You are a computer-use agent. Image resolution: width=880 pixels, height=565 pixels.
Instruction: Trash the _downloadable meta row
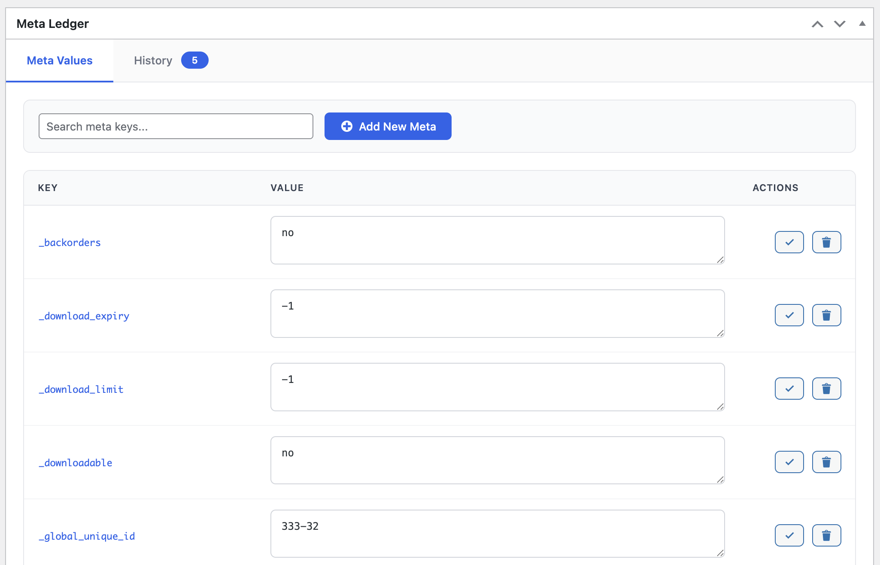pos(826,462)
